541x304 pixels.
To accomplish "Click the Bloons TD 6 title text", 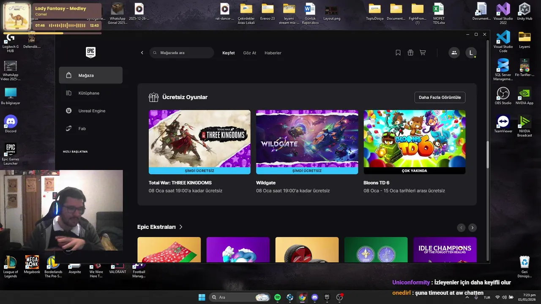I will click(x=377, y=183).
